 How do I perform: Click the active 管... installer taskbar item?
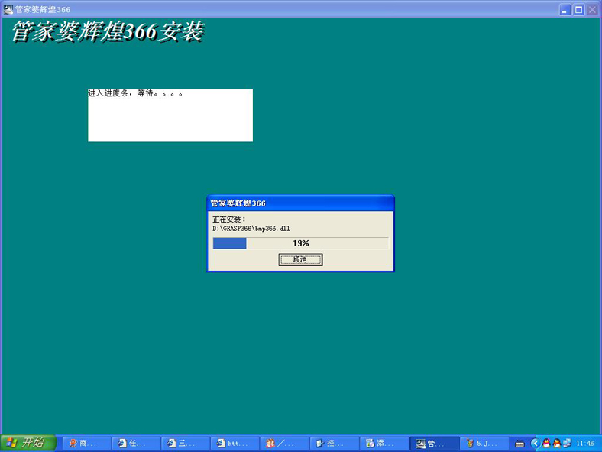click(x=434, y=444)
